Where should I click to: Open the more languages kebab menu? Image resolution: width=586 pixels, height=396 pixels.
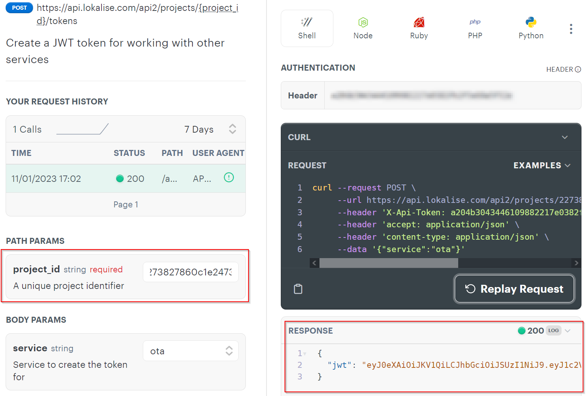point(571,29)
